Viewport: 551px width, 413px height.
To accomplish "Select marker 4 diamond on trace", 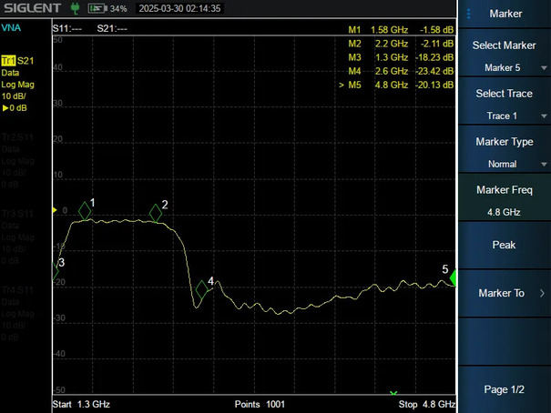I will pyautogui.click(x=201, y=289).
